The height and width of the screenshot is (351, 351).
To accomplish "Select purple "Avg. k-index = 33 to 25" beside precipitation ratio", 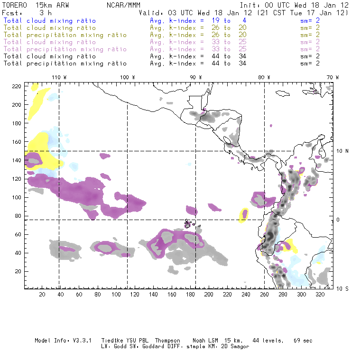I will [x=198, y=49].
